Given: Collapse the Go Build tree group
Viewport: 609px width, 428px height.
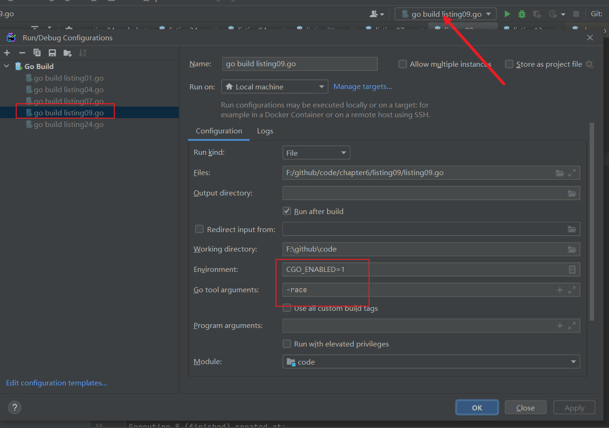Looking at the screenshot, I should point(6,66).
